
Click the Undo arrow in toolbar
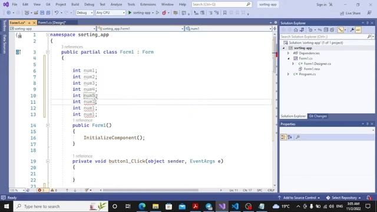click(57, 12)
